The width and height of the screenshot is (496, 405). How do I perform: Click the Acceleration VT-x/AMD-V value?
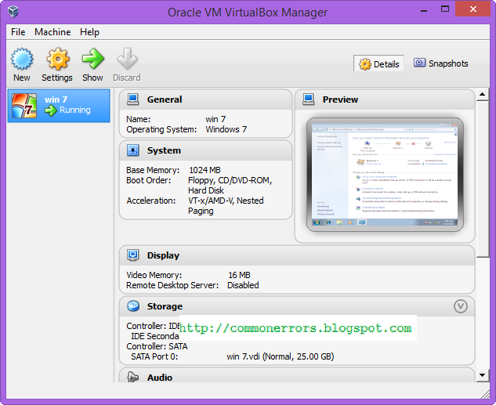click(x=226, y=206)
